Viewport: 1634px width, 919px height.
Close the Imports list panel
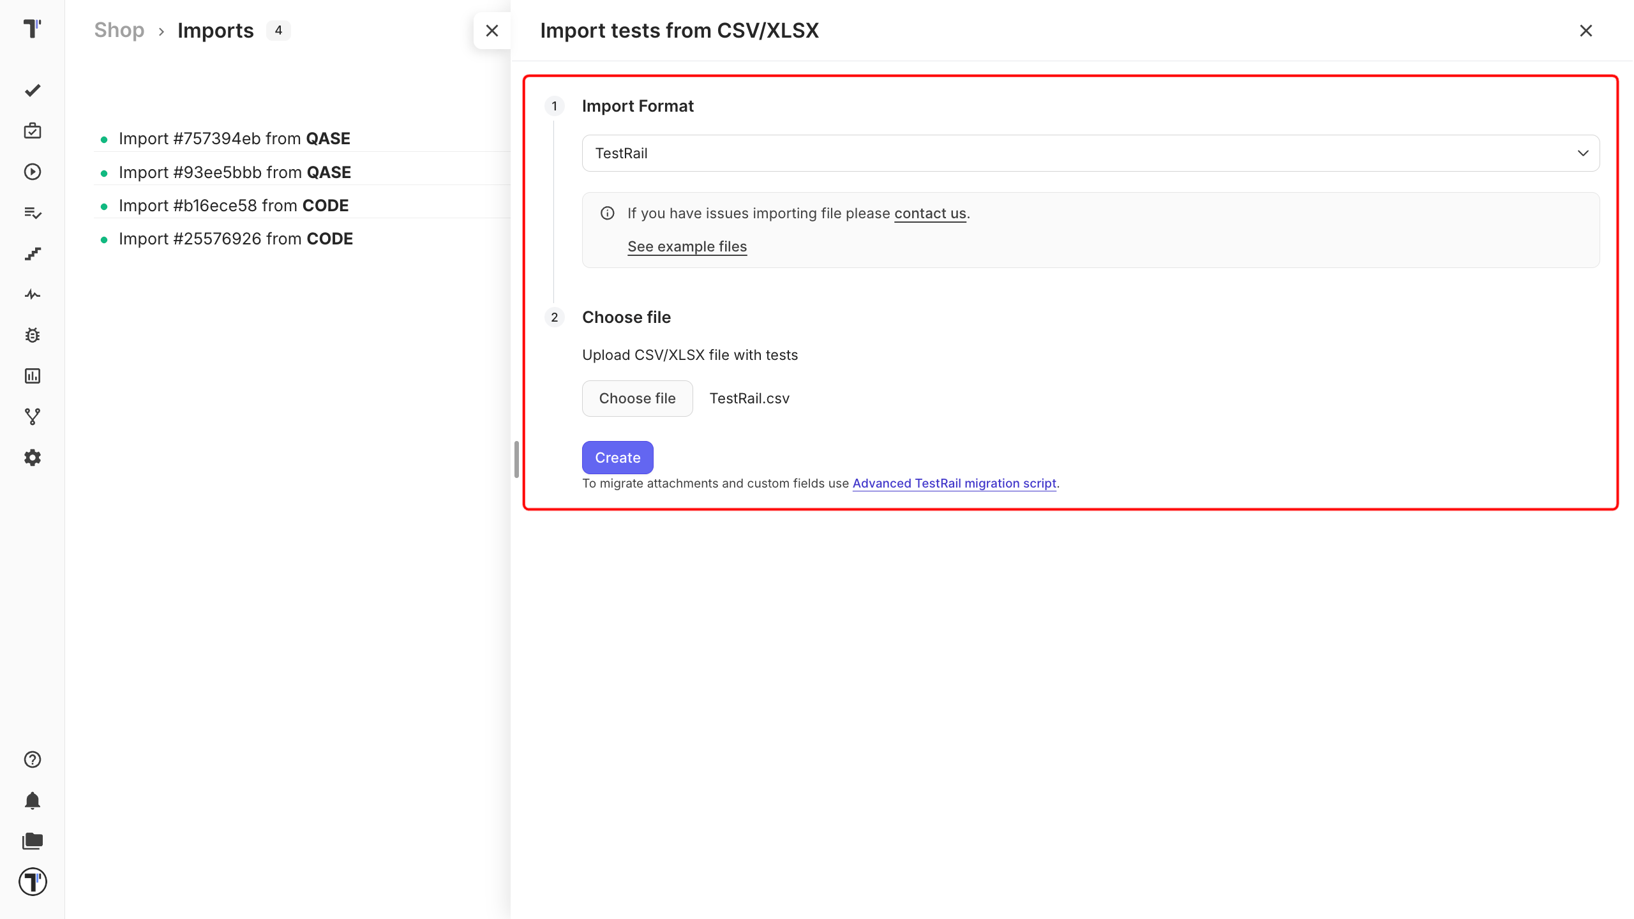pyautogui.click(x=491, y=31)
